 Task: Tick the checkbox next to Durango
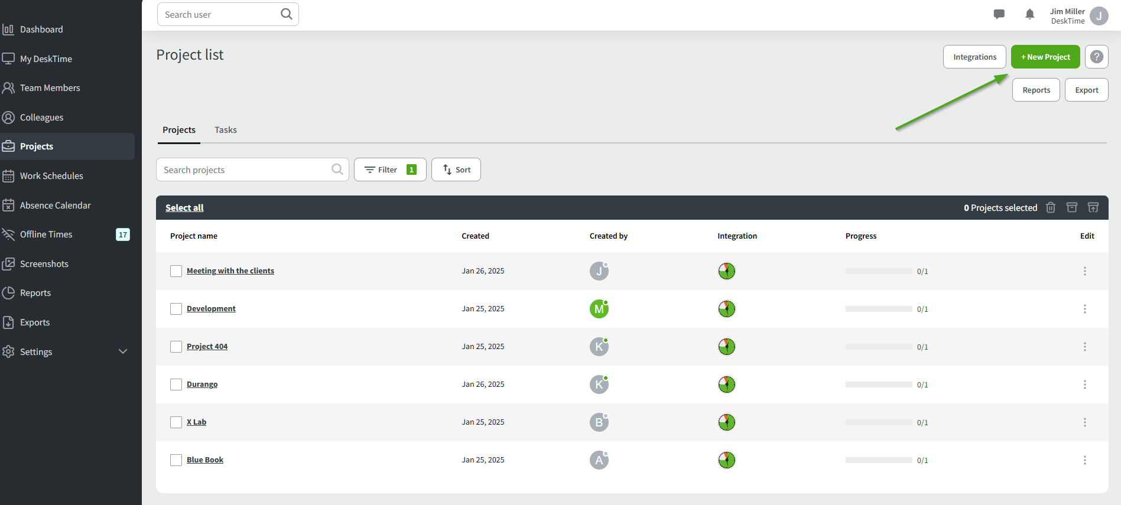point(176,385)
